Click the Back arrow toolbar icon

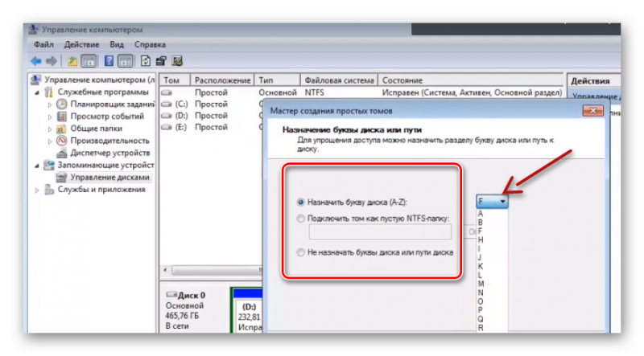pyautogui.click(x=36, y=62)
